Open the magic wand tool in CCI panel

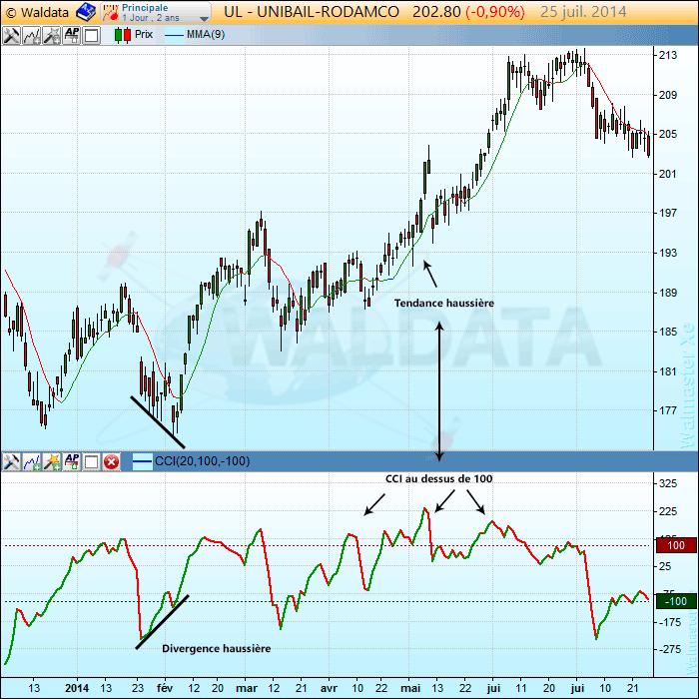(x=51, y=461)
